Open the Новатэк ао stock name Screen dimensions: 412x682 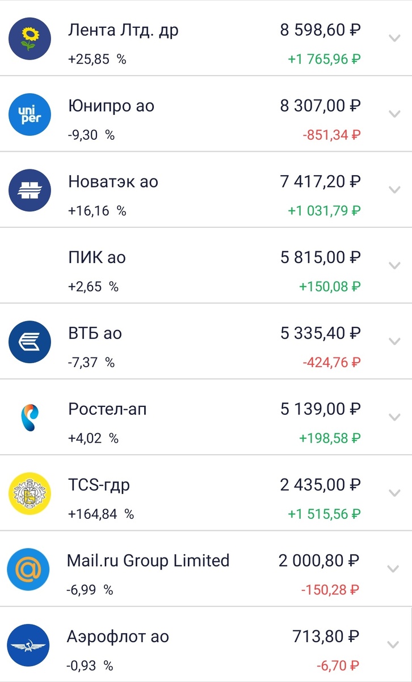point(113,182)
